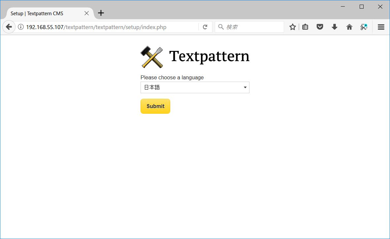
Task: Click the reload page icon
Action: click(x=205, y=27)
